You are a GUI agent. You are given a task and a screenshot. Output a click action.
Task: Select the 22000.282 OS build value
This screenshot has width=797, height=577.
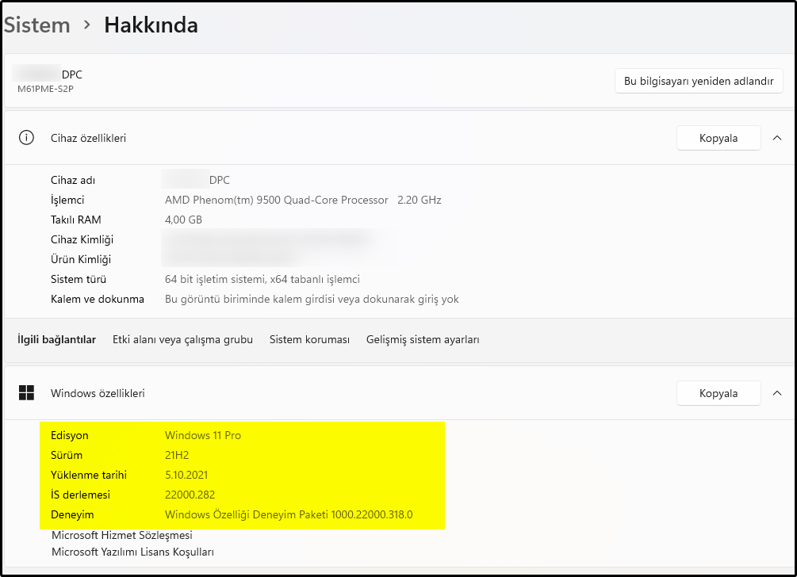(190, 495)
